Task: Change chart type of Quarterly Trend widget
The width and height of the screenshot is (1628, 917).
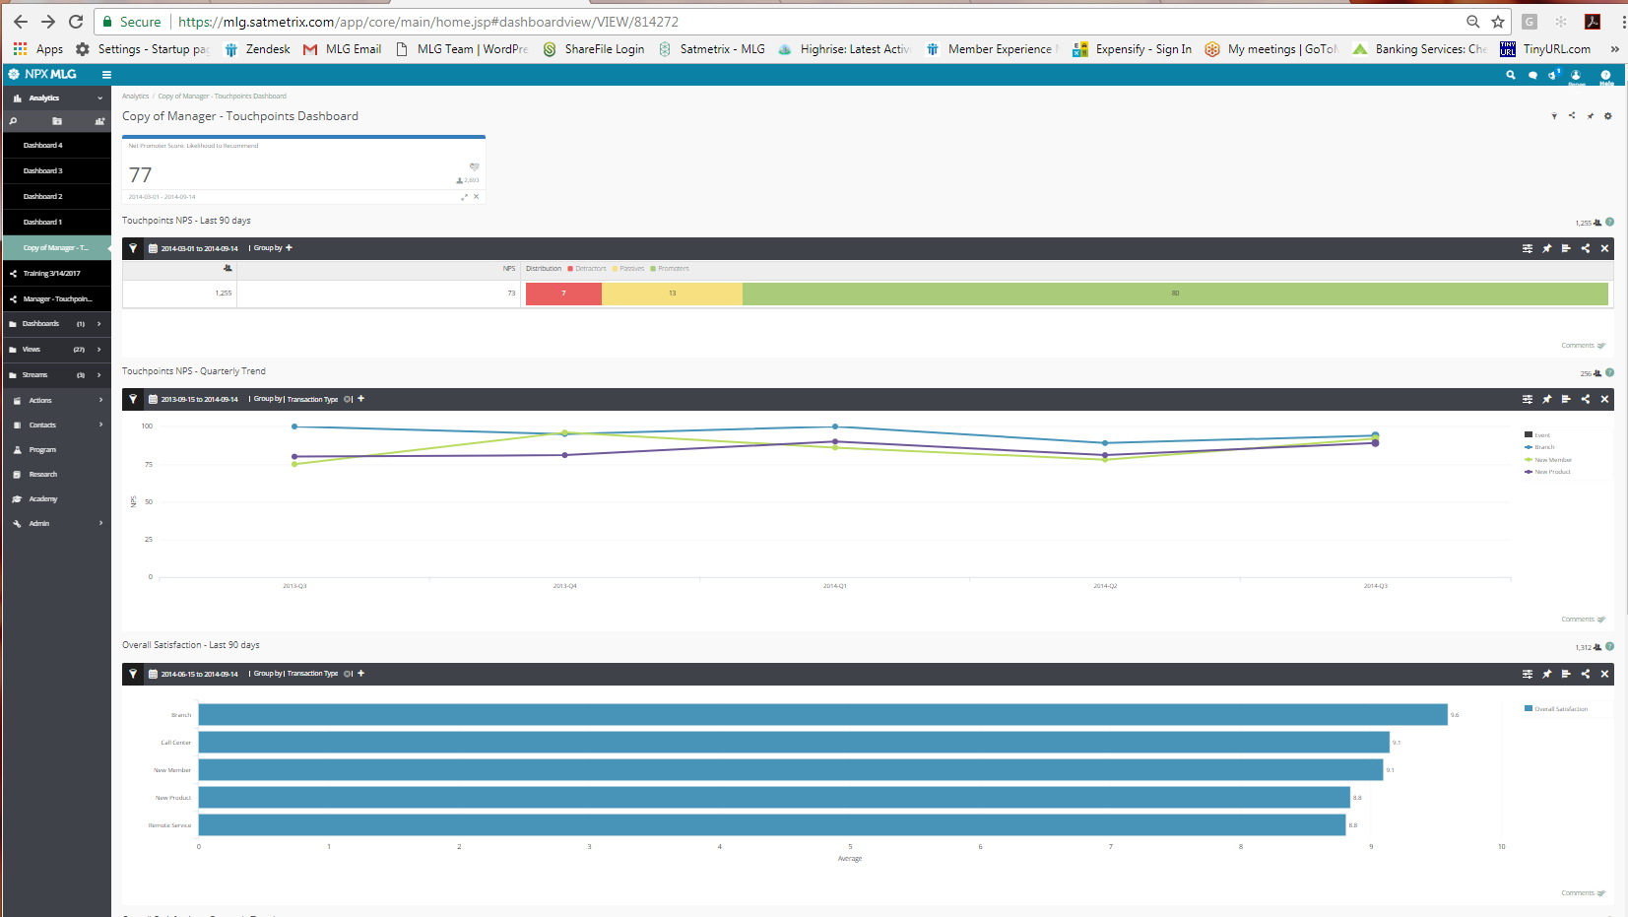Action: click(x=1565, y=399)
